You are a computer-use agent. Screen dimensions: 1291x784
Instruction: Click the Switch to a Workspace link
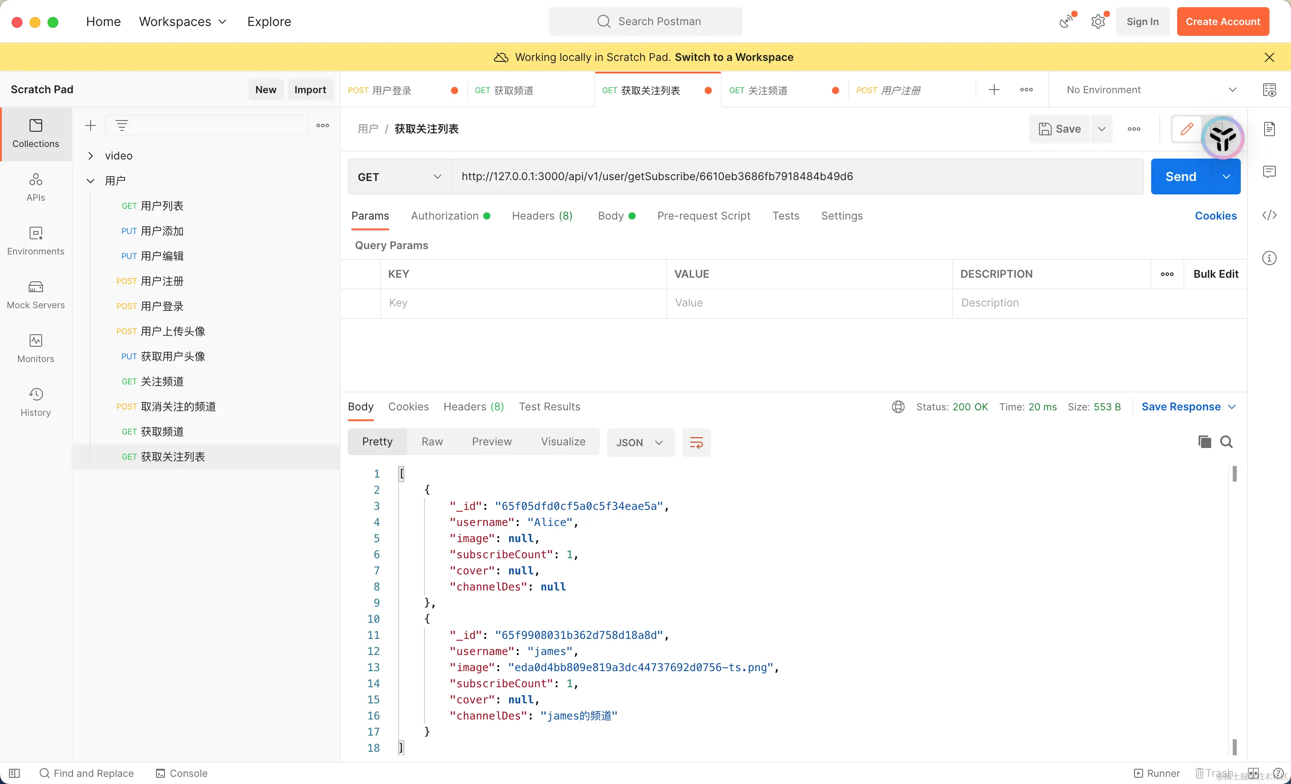pos(733,57)
